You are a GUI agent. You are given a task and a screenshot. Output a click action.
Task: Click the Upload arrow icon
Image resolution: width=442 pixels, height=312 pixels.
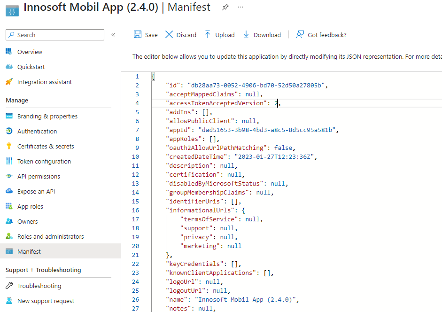(208, 35)
